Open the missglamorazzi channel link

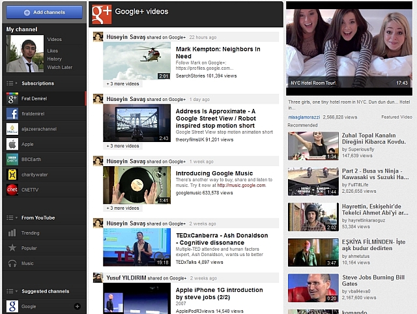[304, 117]
